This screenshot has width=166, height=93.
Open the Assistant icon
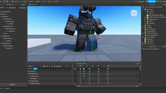[137, 2]
